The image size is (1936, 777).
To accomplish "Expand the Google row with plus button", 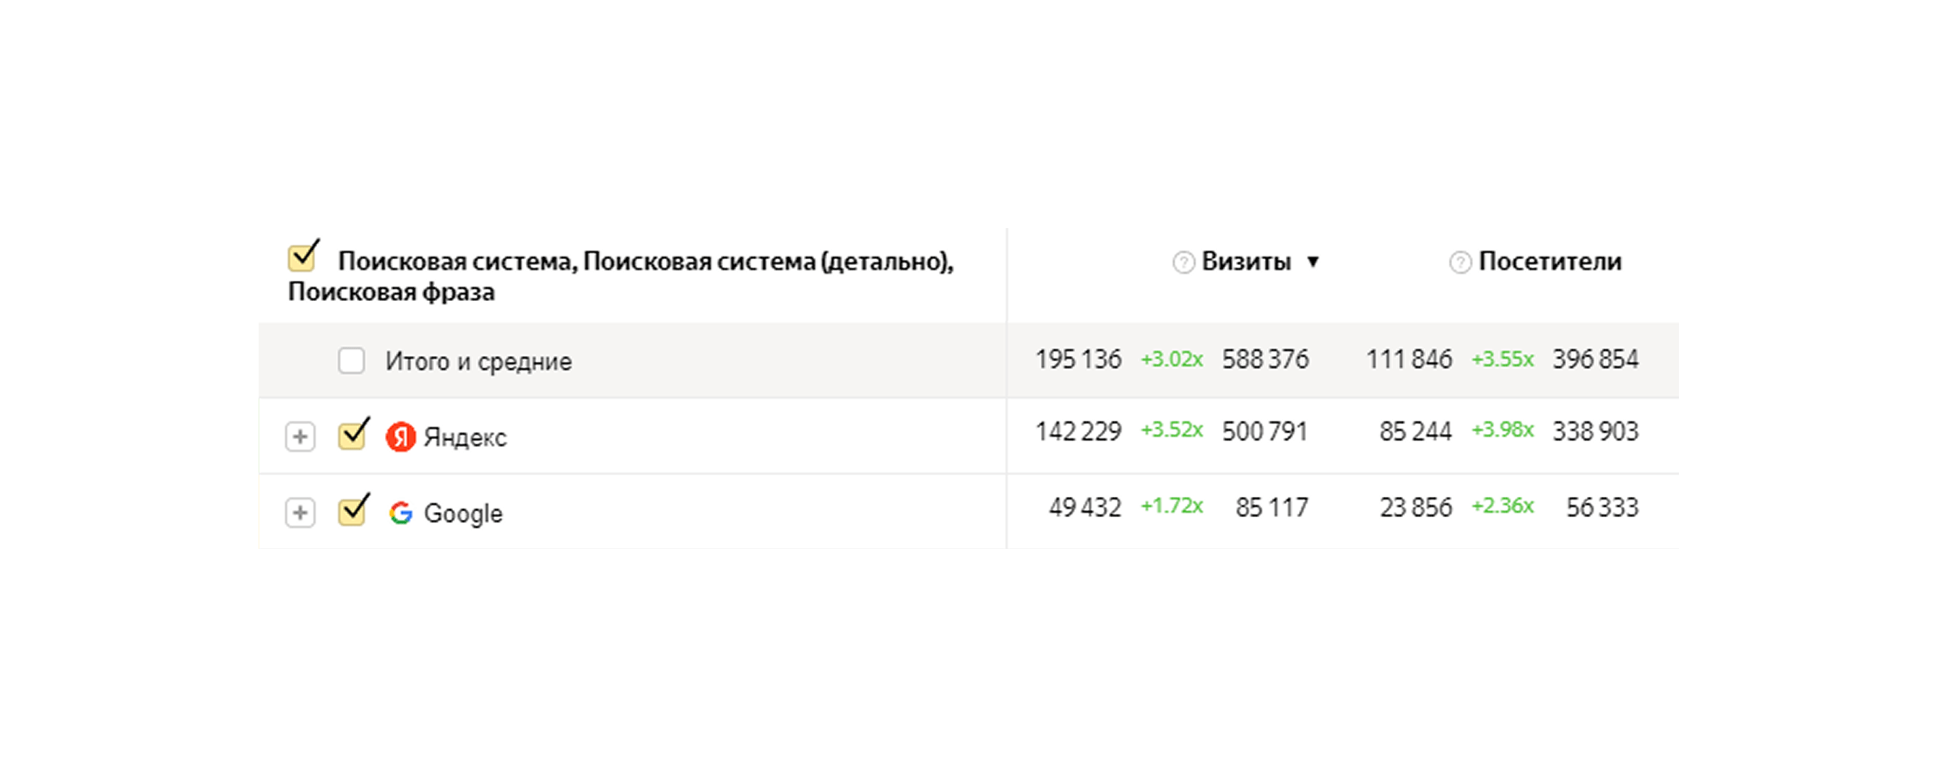I will [300, 513].
